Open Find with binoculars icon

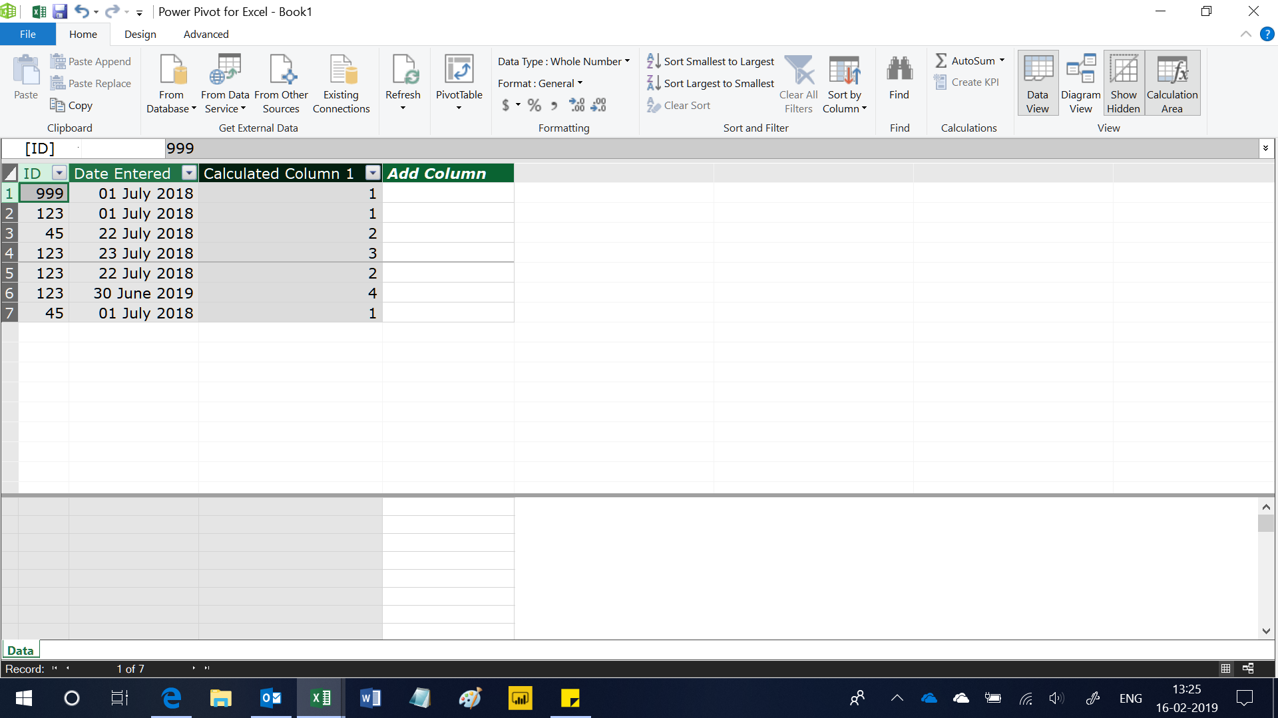[x=899, y=77]
